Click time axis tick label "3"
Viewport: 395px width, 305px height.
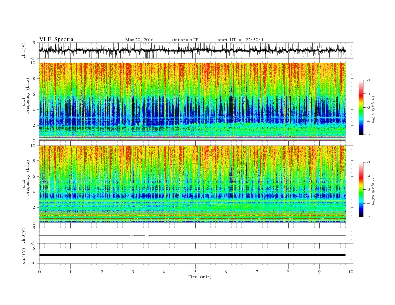[133, 272]
